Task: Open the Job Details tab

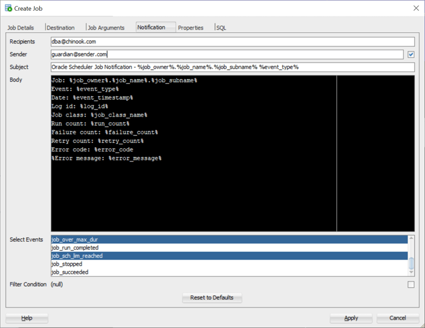Action: [20, 28]
